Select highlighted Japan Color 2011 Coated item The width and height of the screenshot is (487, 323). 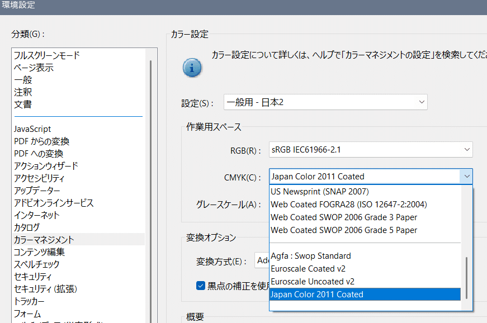[365, 294]
